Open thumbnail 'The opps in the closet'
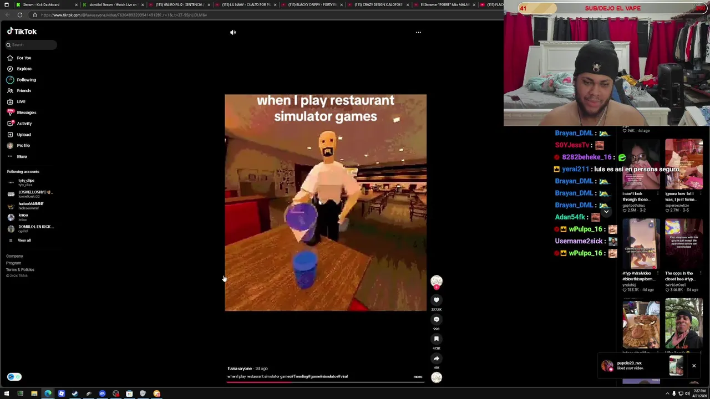710x399 pixels. (684, 244)
